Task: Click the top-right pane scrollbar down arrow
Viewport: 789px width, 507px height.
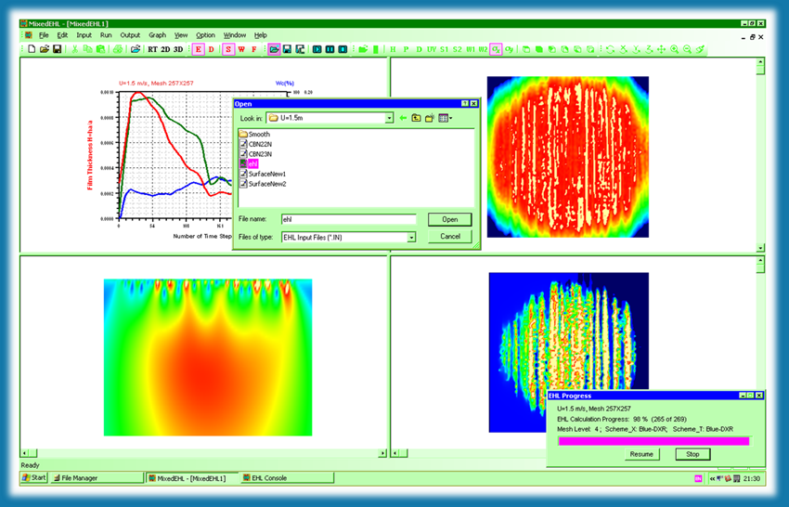Action: tap(761, 248)
